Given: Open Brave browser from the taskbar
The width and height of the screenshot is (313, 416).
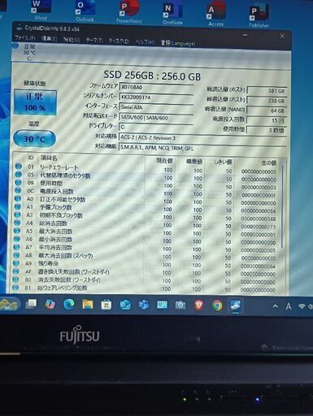Looking at the screenshot, I should (199, 305).
